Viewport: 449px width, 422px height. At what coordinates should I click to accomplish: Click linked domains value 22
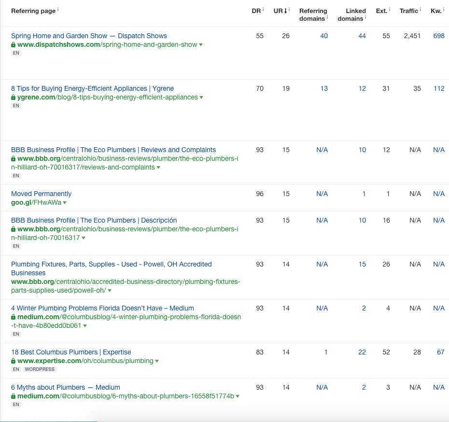(x=362, y=352)
